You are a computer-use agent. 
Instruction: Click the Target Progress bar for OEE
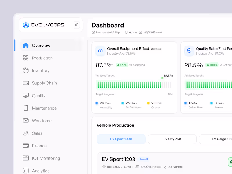pyautogui.click(x=133, y=84)
